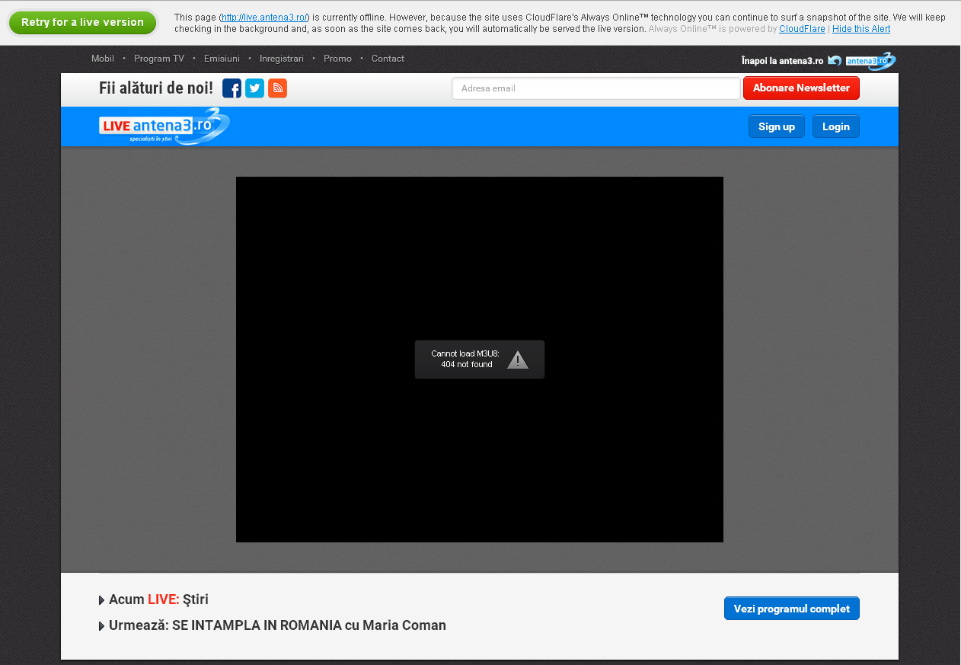
Task: Click the back arrow beside Înapoi la antena3.ro
Action: (835, 61)
